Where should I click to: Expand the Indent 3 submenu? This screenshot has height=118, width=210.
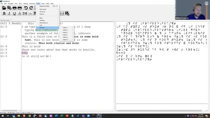(67, 30)
